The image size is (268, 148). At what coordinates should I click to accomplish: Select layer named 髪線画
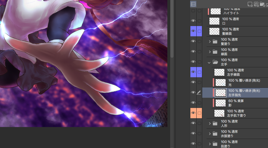click(x=227, y=34)
